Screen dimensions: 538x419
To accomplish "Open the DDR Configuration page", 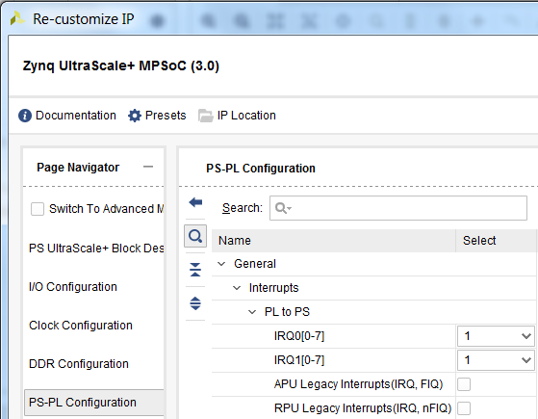I will tap(79, 364).
